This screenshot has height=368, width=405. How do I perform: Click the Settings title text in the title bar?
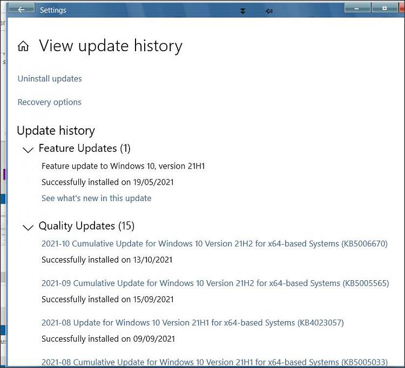(53, 10)
